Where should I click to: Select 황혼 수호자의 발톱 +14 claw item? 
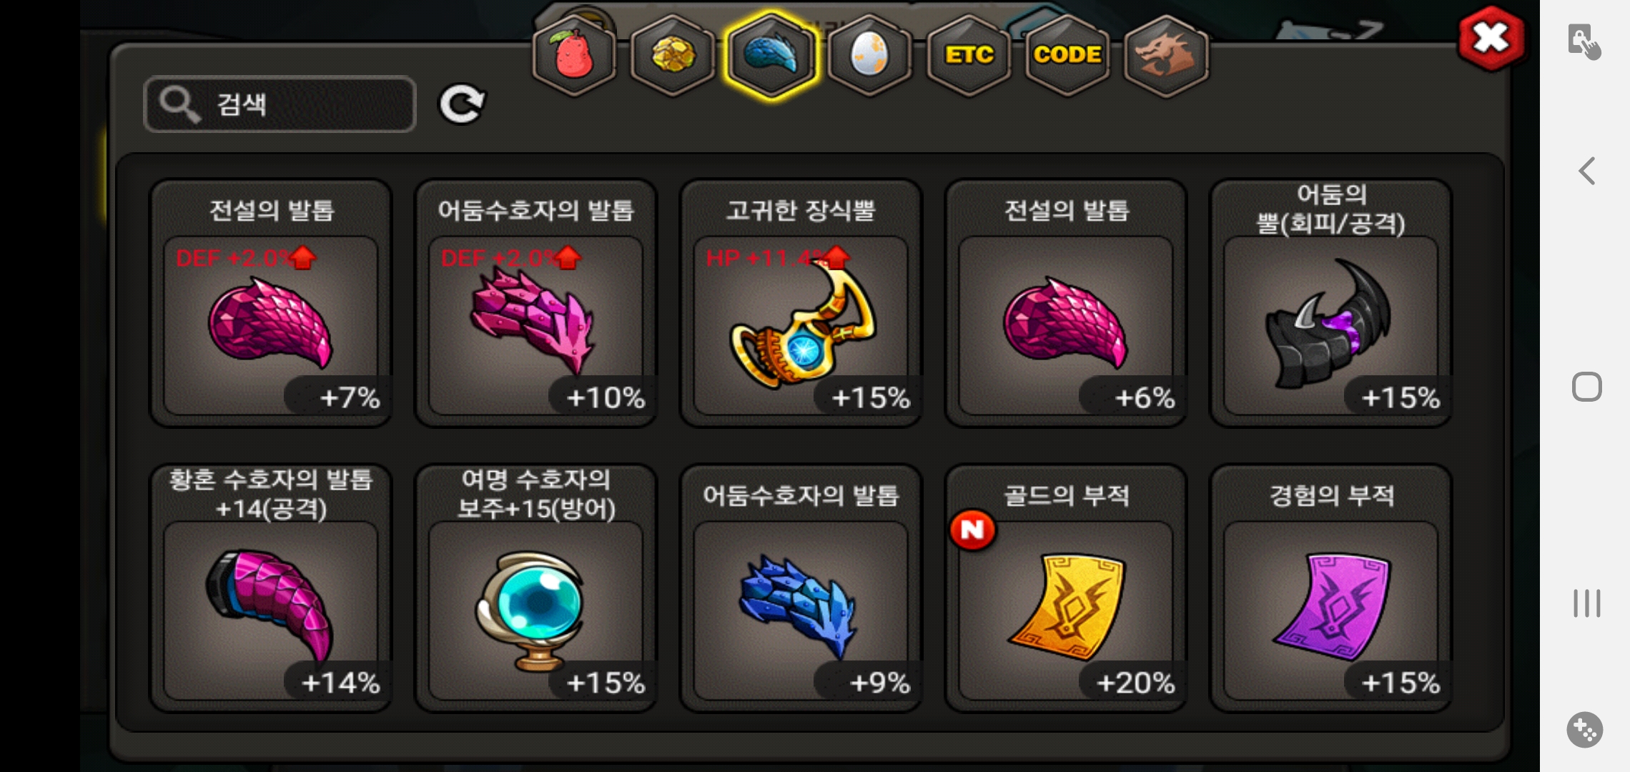tap(271, 588)
